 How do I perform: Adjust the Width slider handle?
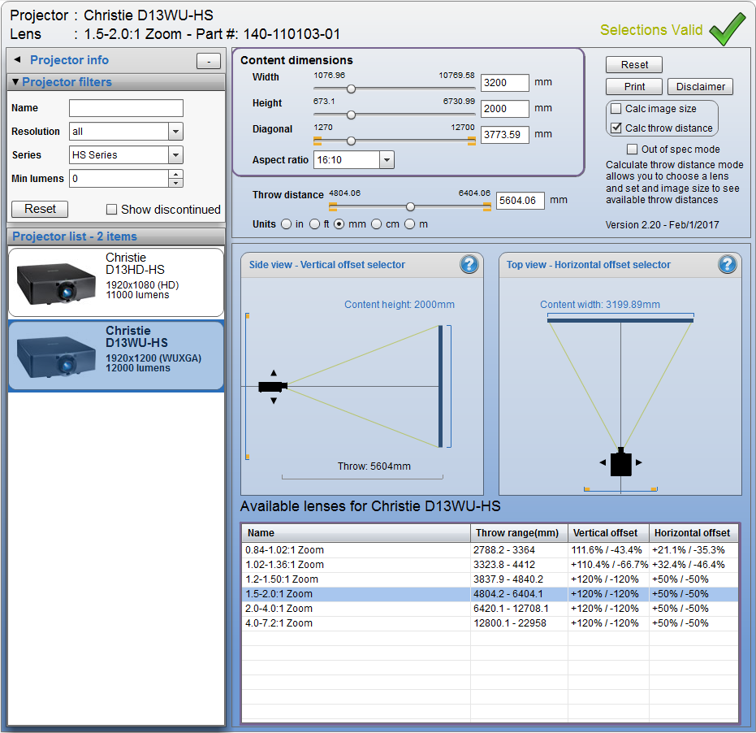pyautogui.click(x=351, y=89)
